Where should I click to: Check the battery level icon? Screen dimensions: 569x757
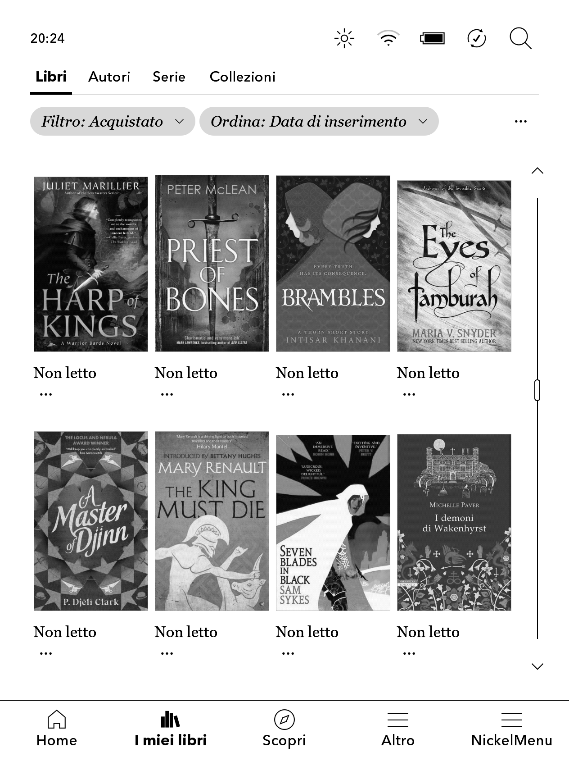[x=432, y=38]
